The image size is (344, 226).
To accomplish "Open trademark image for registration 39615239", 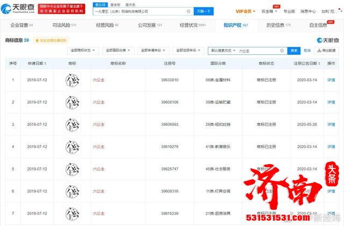I will coord(73,214).
